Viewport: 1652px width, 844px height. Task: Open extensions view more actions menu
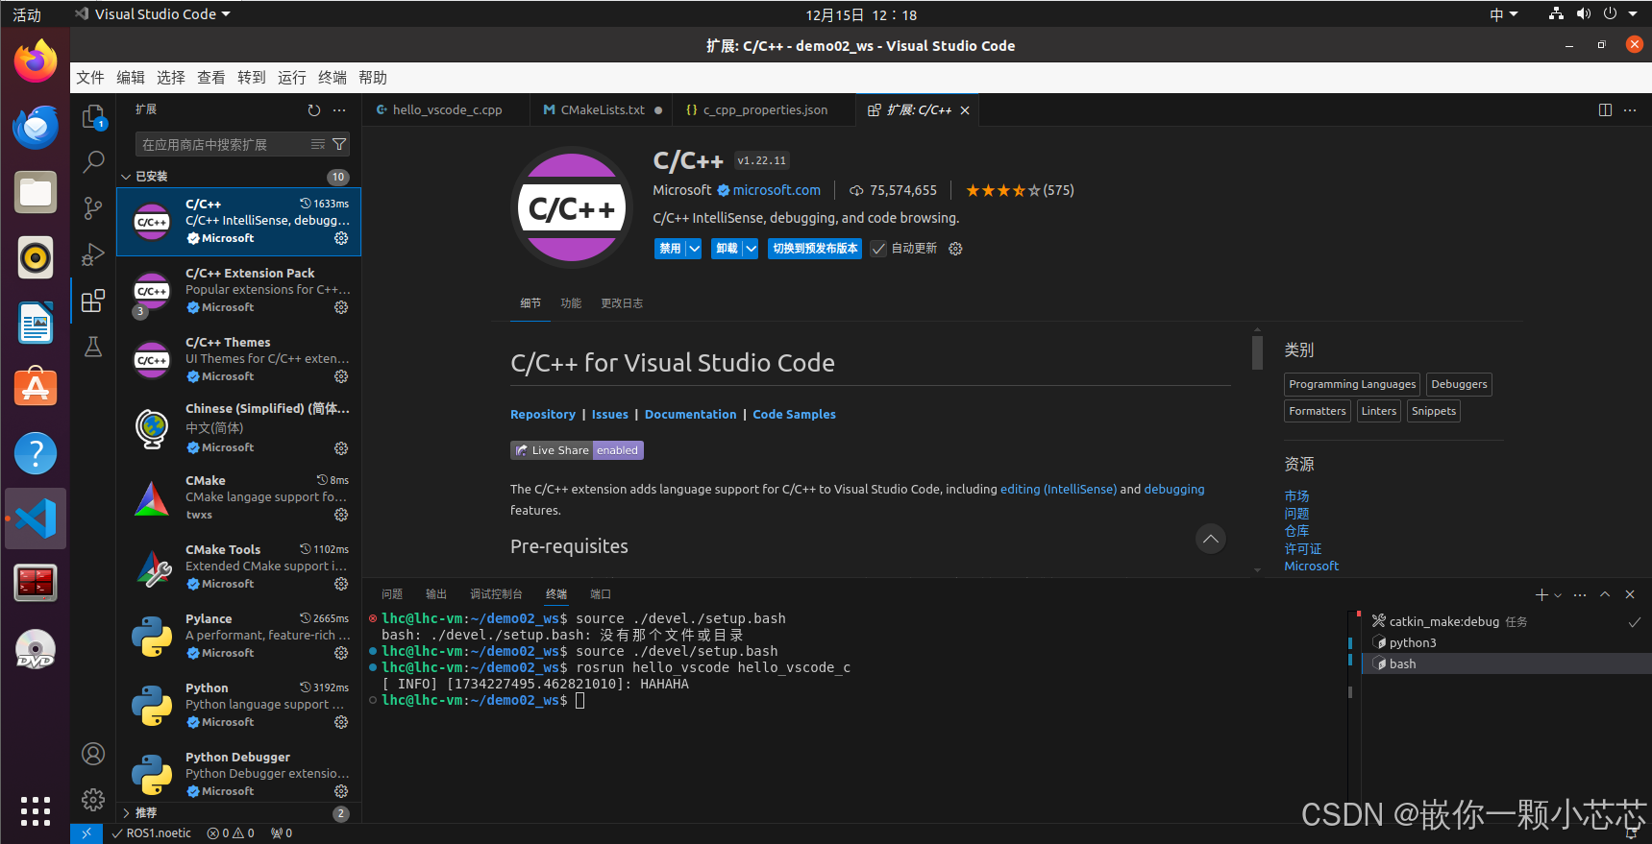339,110
